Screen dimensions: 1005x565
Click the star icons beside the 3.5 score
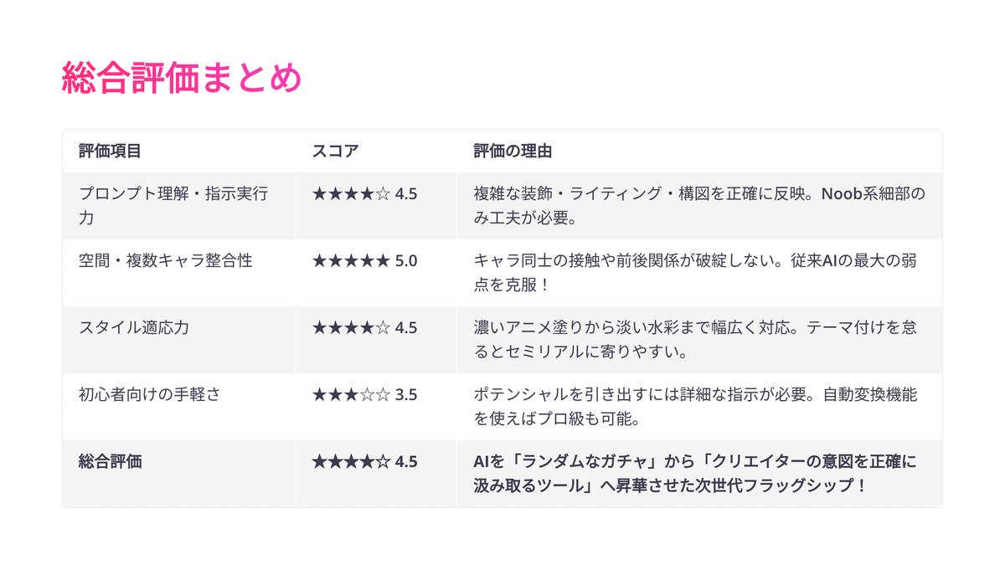click(351, 394)
